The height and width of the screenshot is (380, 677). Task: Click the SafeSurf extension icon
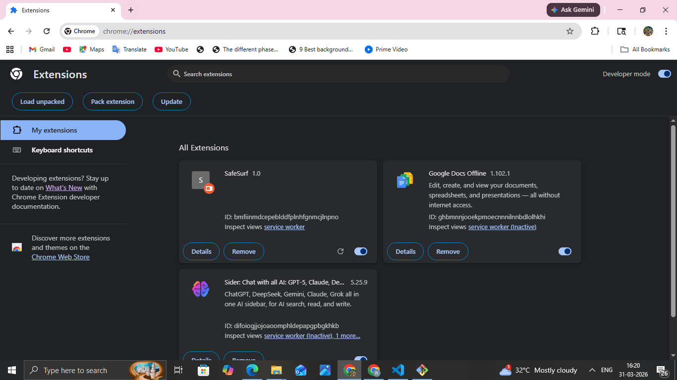(x=201, y=180)
